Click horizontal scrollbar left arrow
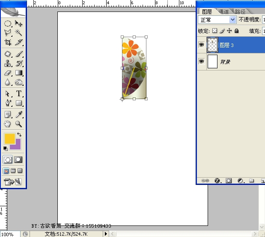Screen dimensions: 265x237 tap(113, 234)
